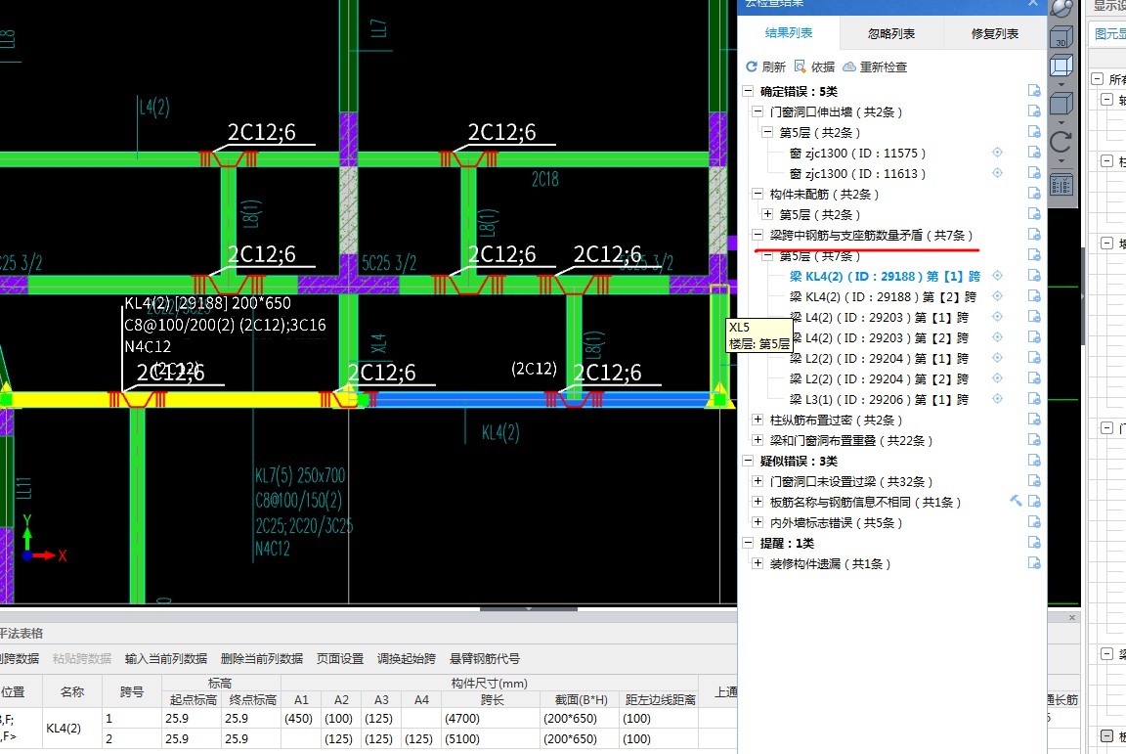
Task: Click 悬臂钢筋代号 in table toolbar
Action: (x=485, y=658)
